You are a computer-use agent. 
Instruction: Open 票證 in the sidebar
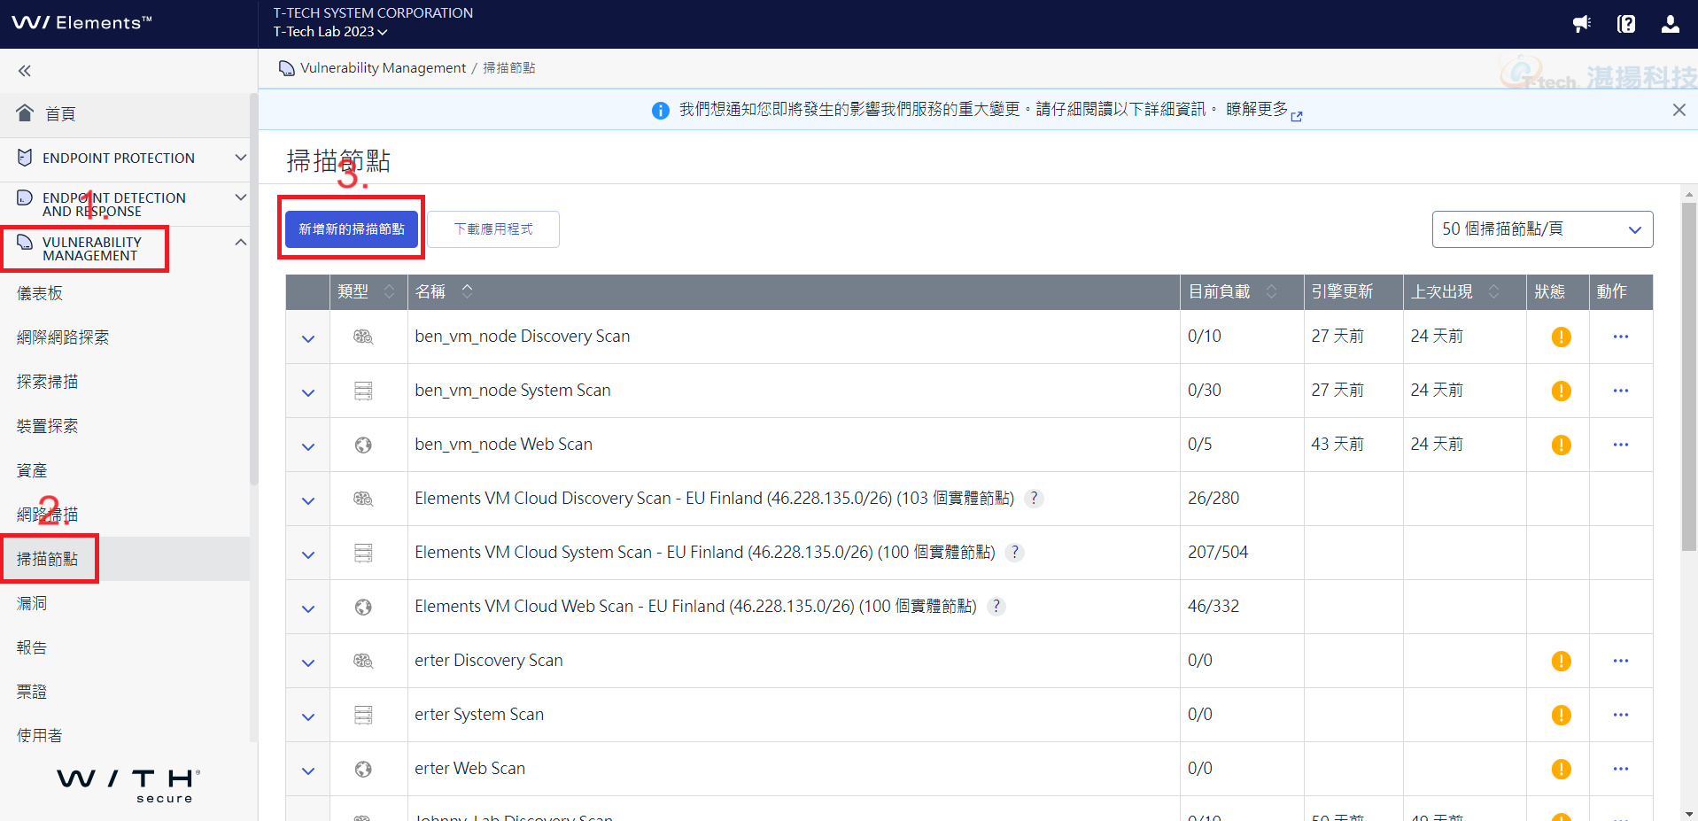click(32, 692)
